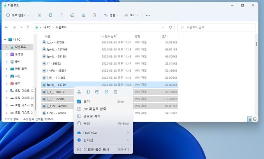This screenshot has width=264, height=159.
Task: Select 사진 in the navigation pane
Action: coord(18,76)
